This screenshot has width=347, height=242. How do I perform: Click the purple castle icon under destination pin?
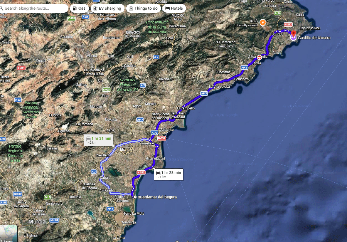click(293, 37)
